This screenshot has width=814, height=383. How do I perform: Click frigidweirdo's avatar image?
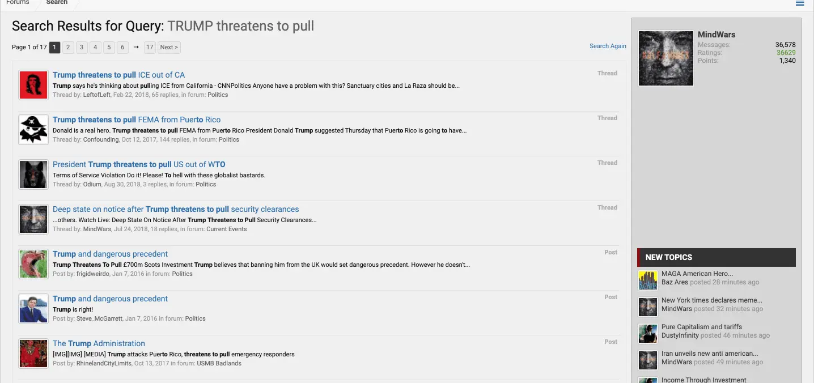tap(33, 263)
